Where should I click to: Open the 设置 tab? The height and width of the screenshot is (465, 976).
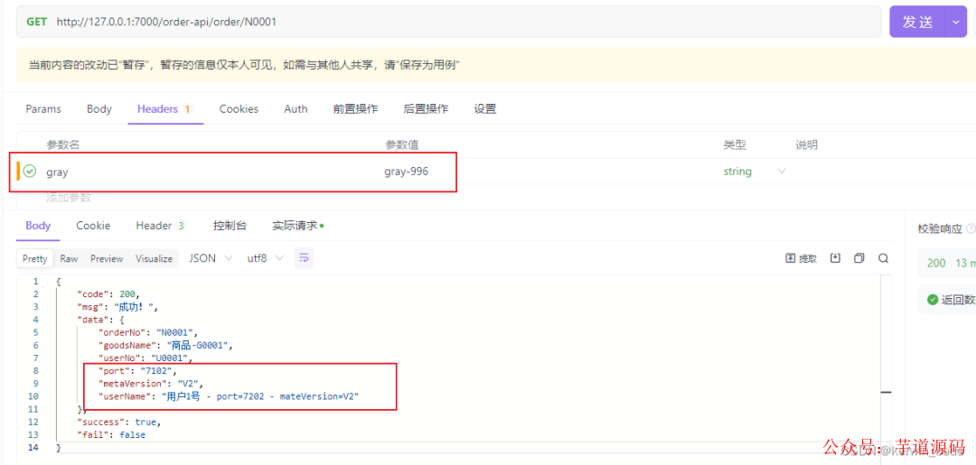pos(485,108)
